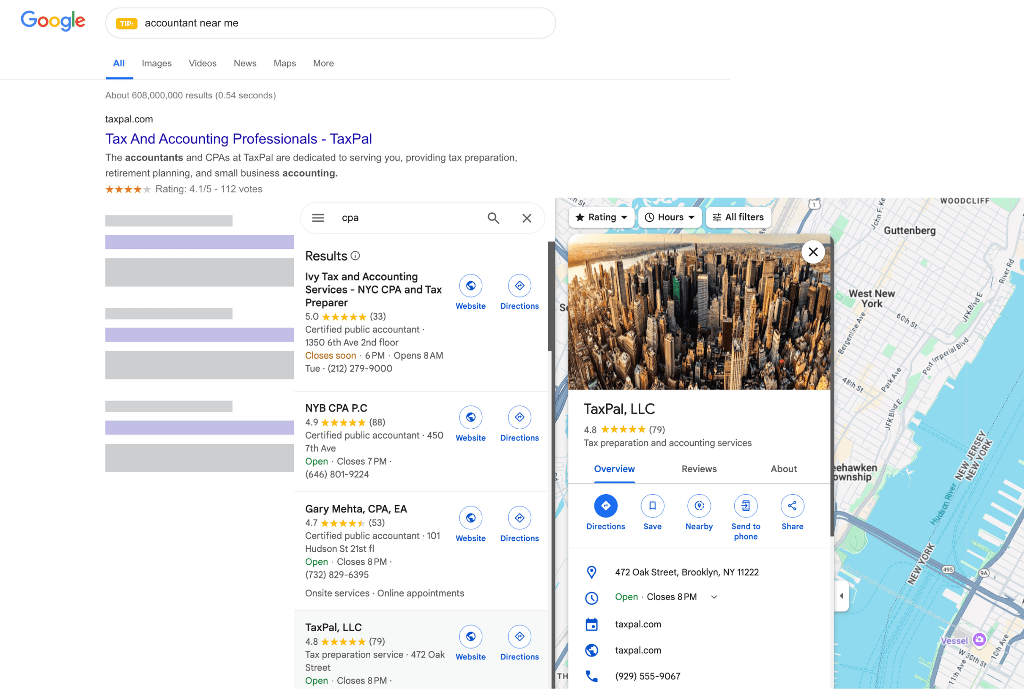This screenshot has height=689, width=1024.
Task: Switch to the Images search tab
Action: coord(156,63)
